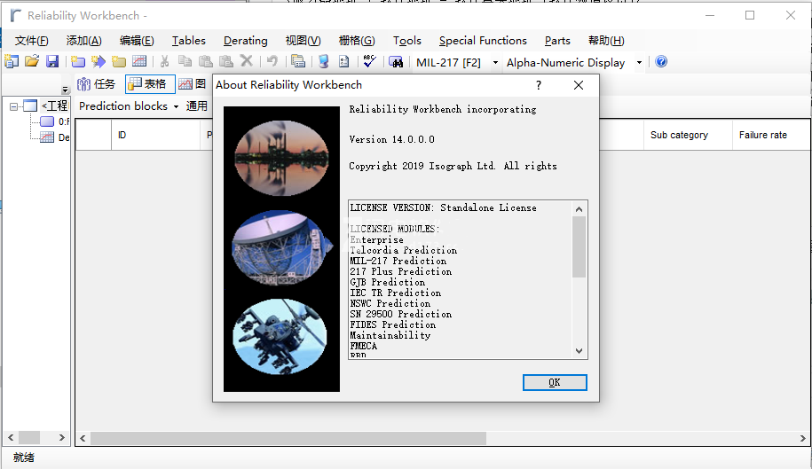Open the Tools menu
This screenshot has width=812, height=469.
[x=407, y=41]
